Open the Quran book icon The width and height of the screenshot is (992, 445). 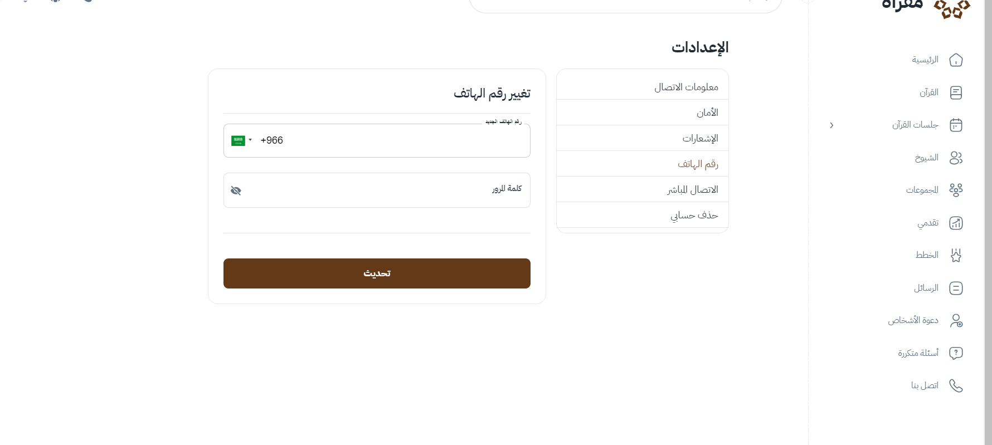tap(956, 92)
